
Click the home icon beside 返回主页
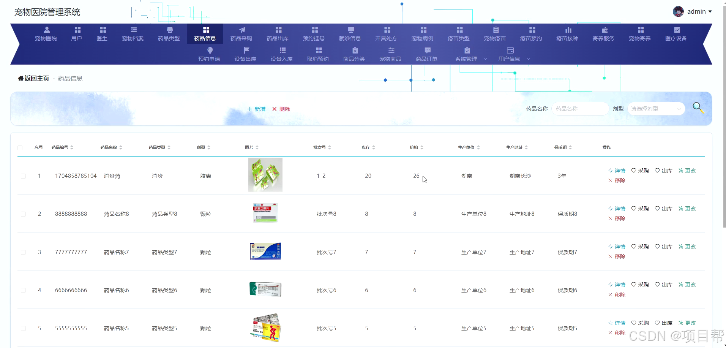pyautogui.click(x=21, y=78)
